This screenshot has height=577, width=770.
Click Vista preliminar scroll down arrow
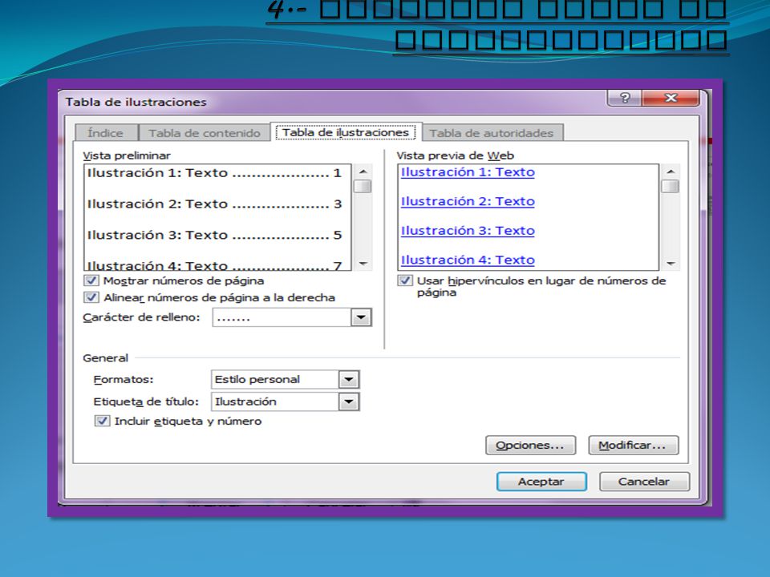click(363, 264)
